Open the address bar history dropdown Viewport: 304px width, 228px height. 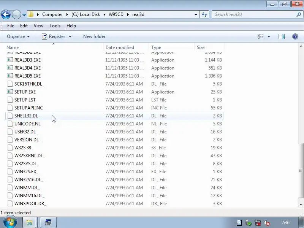(196, 14)
